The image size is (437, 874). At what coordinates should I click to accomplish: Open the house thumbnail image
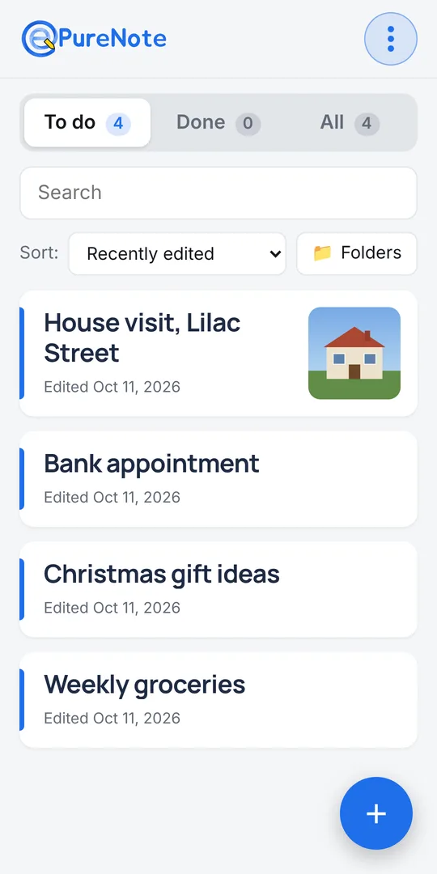[x=354, y=353]
